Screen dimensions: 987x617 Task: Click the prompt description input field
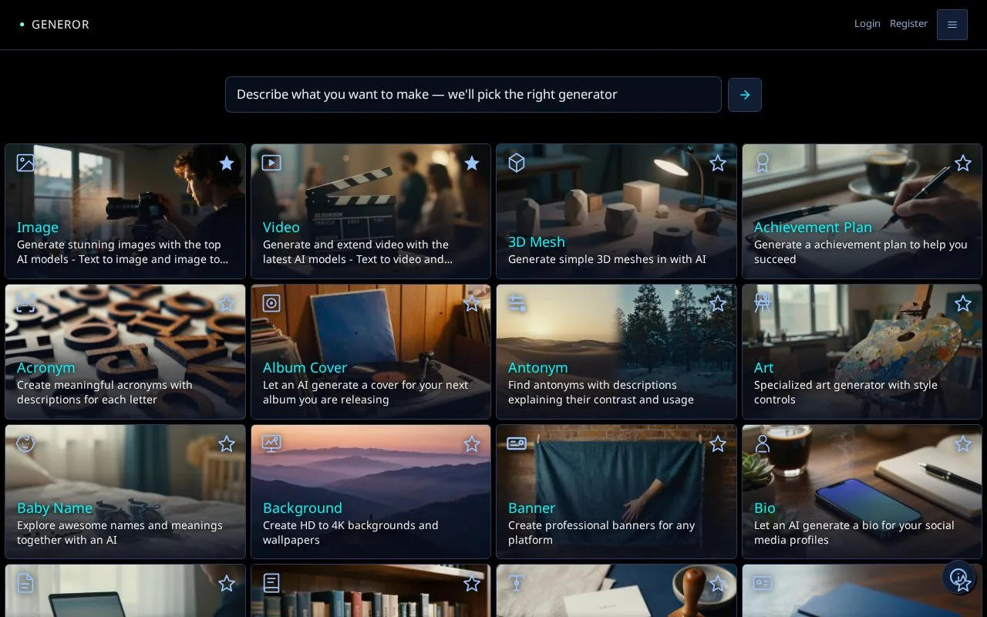473,94
